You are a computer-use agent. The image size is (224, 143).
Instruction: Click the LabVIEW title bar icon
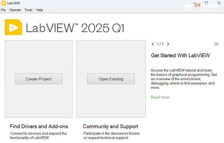pyautogui.click(x=4, y=3)
